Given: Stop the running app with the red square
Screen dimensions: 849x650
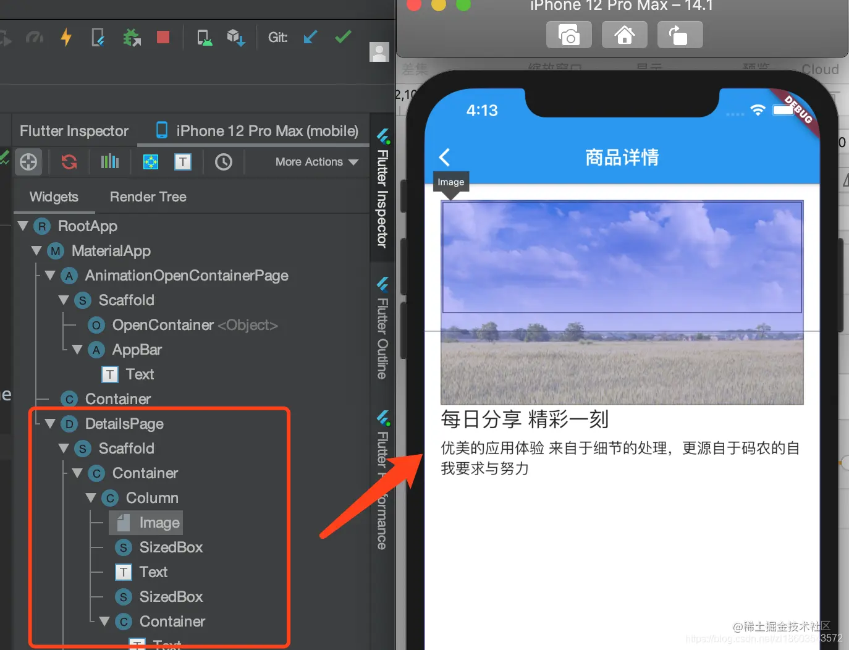Looking at the screenshot, I should pyautogui.click(x=163, y=37).
